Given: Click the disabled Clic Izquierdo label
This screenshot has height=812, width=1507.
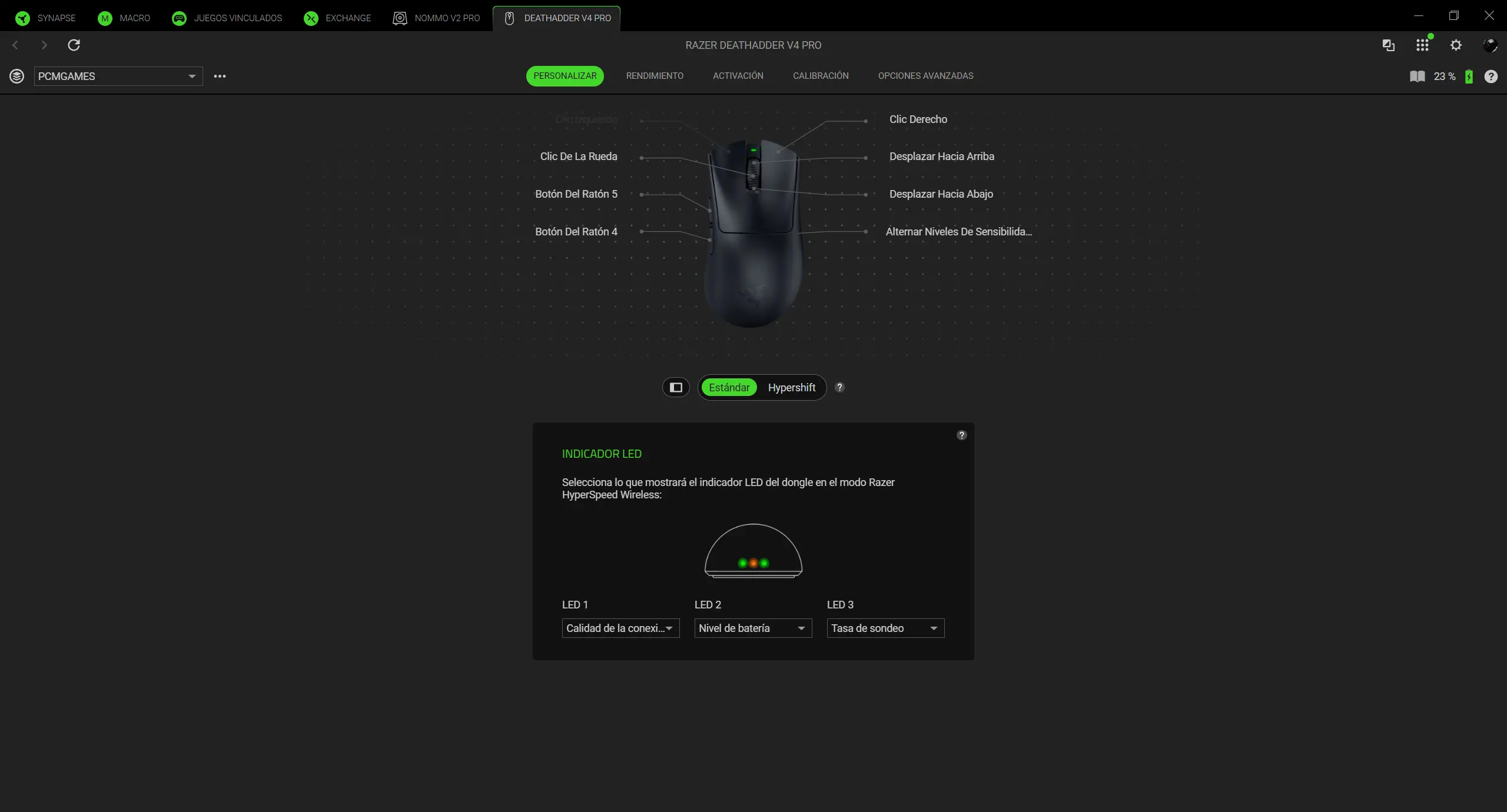Looking at the screenshot, I should (x=586, y=119).
